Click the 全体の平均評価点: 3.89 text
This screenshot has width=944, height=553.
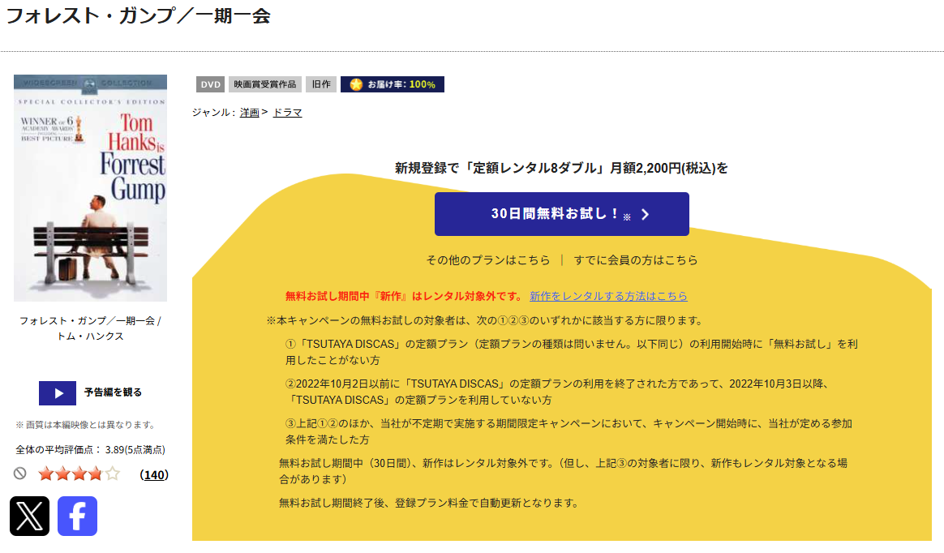(x=90, y=449)
